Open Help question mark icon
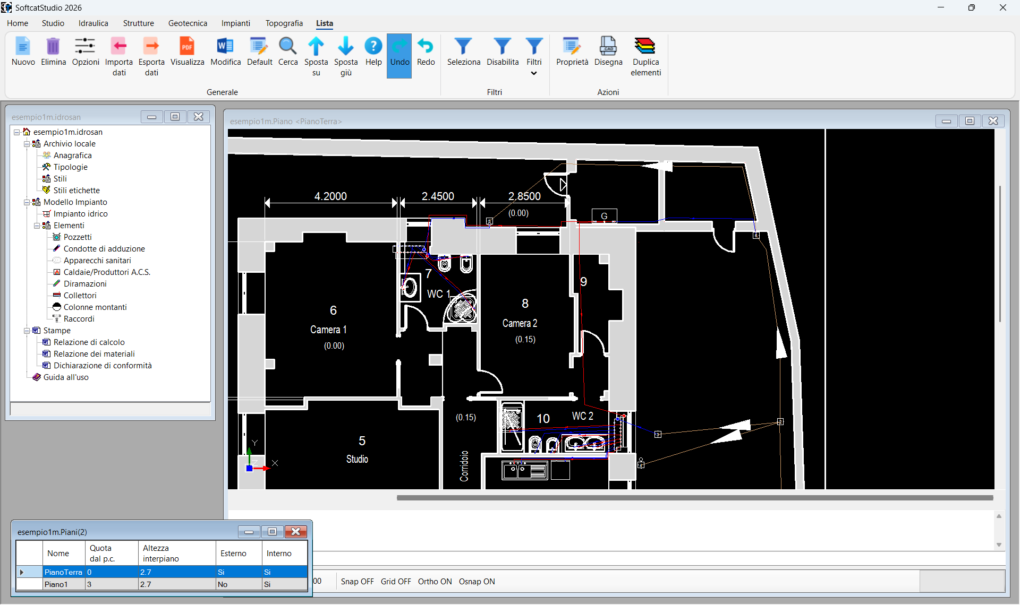 (x=373, y=47)
